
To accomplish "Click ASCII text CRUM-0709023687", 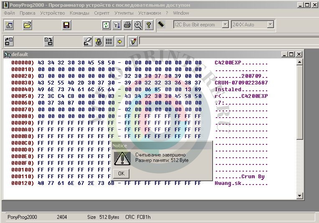I will click(x=241, y=83).
